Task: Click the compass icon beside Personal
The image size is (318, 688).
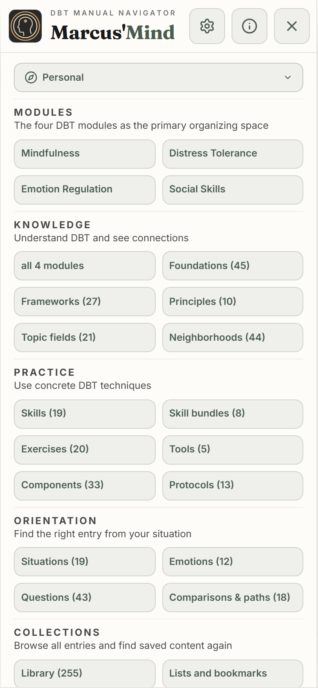Action: pos(31,77)
